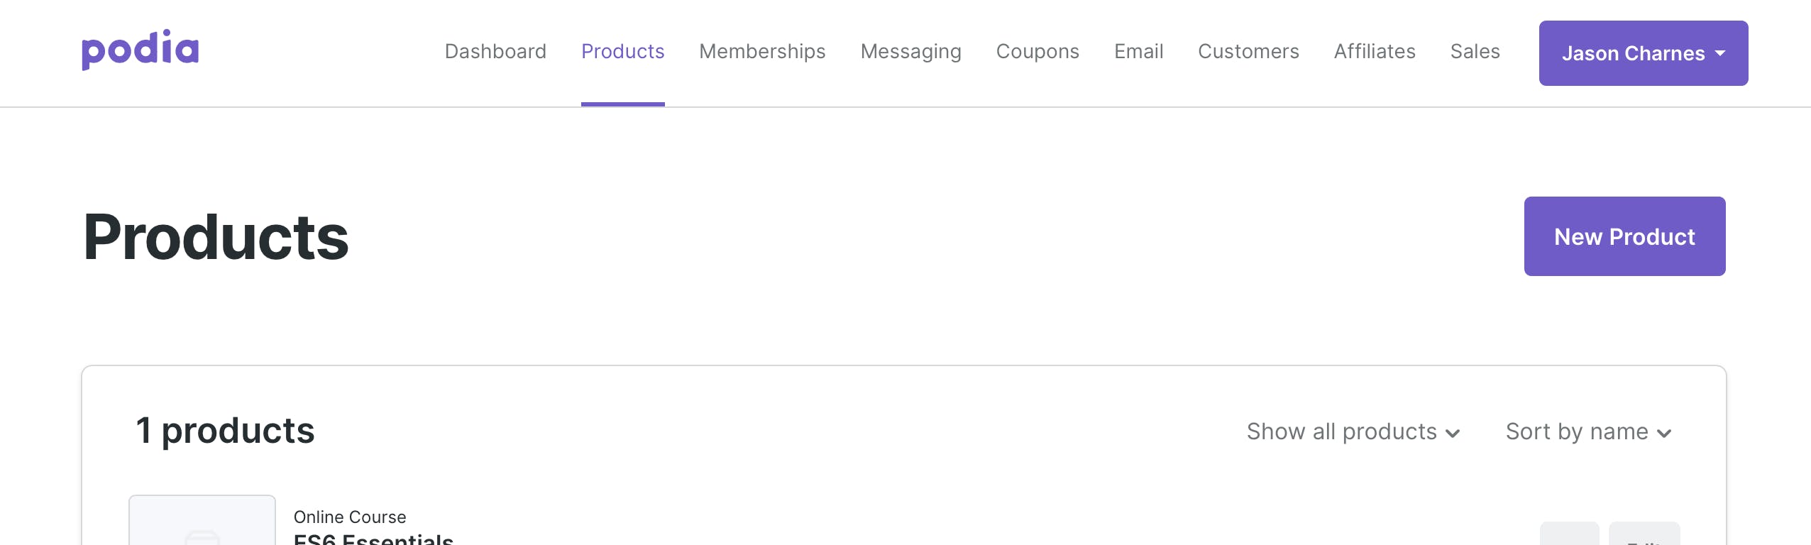Image resolution: width=1811 pixels, height=545 pixels.
Task: Expand the Sort by name dropdown
Action: [1589, 431]
